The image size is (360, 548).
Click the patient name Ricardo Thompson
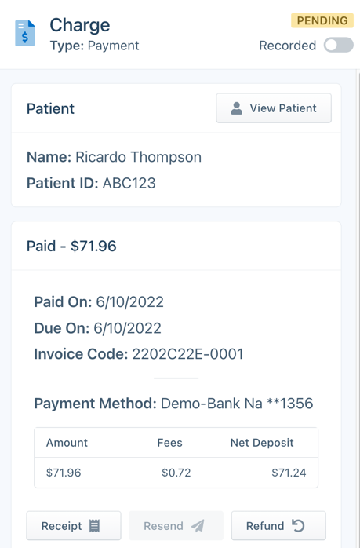coord(138,157)
